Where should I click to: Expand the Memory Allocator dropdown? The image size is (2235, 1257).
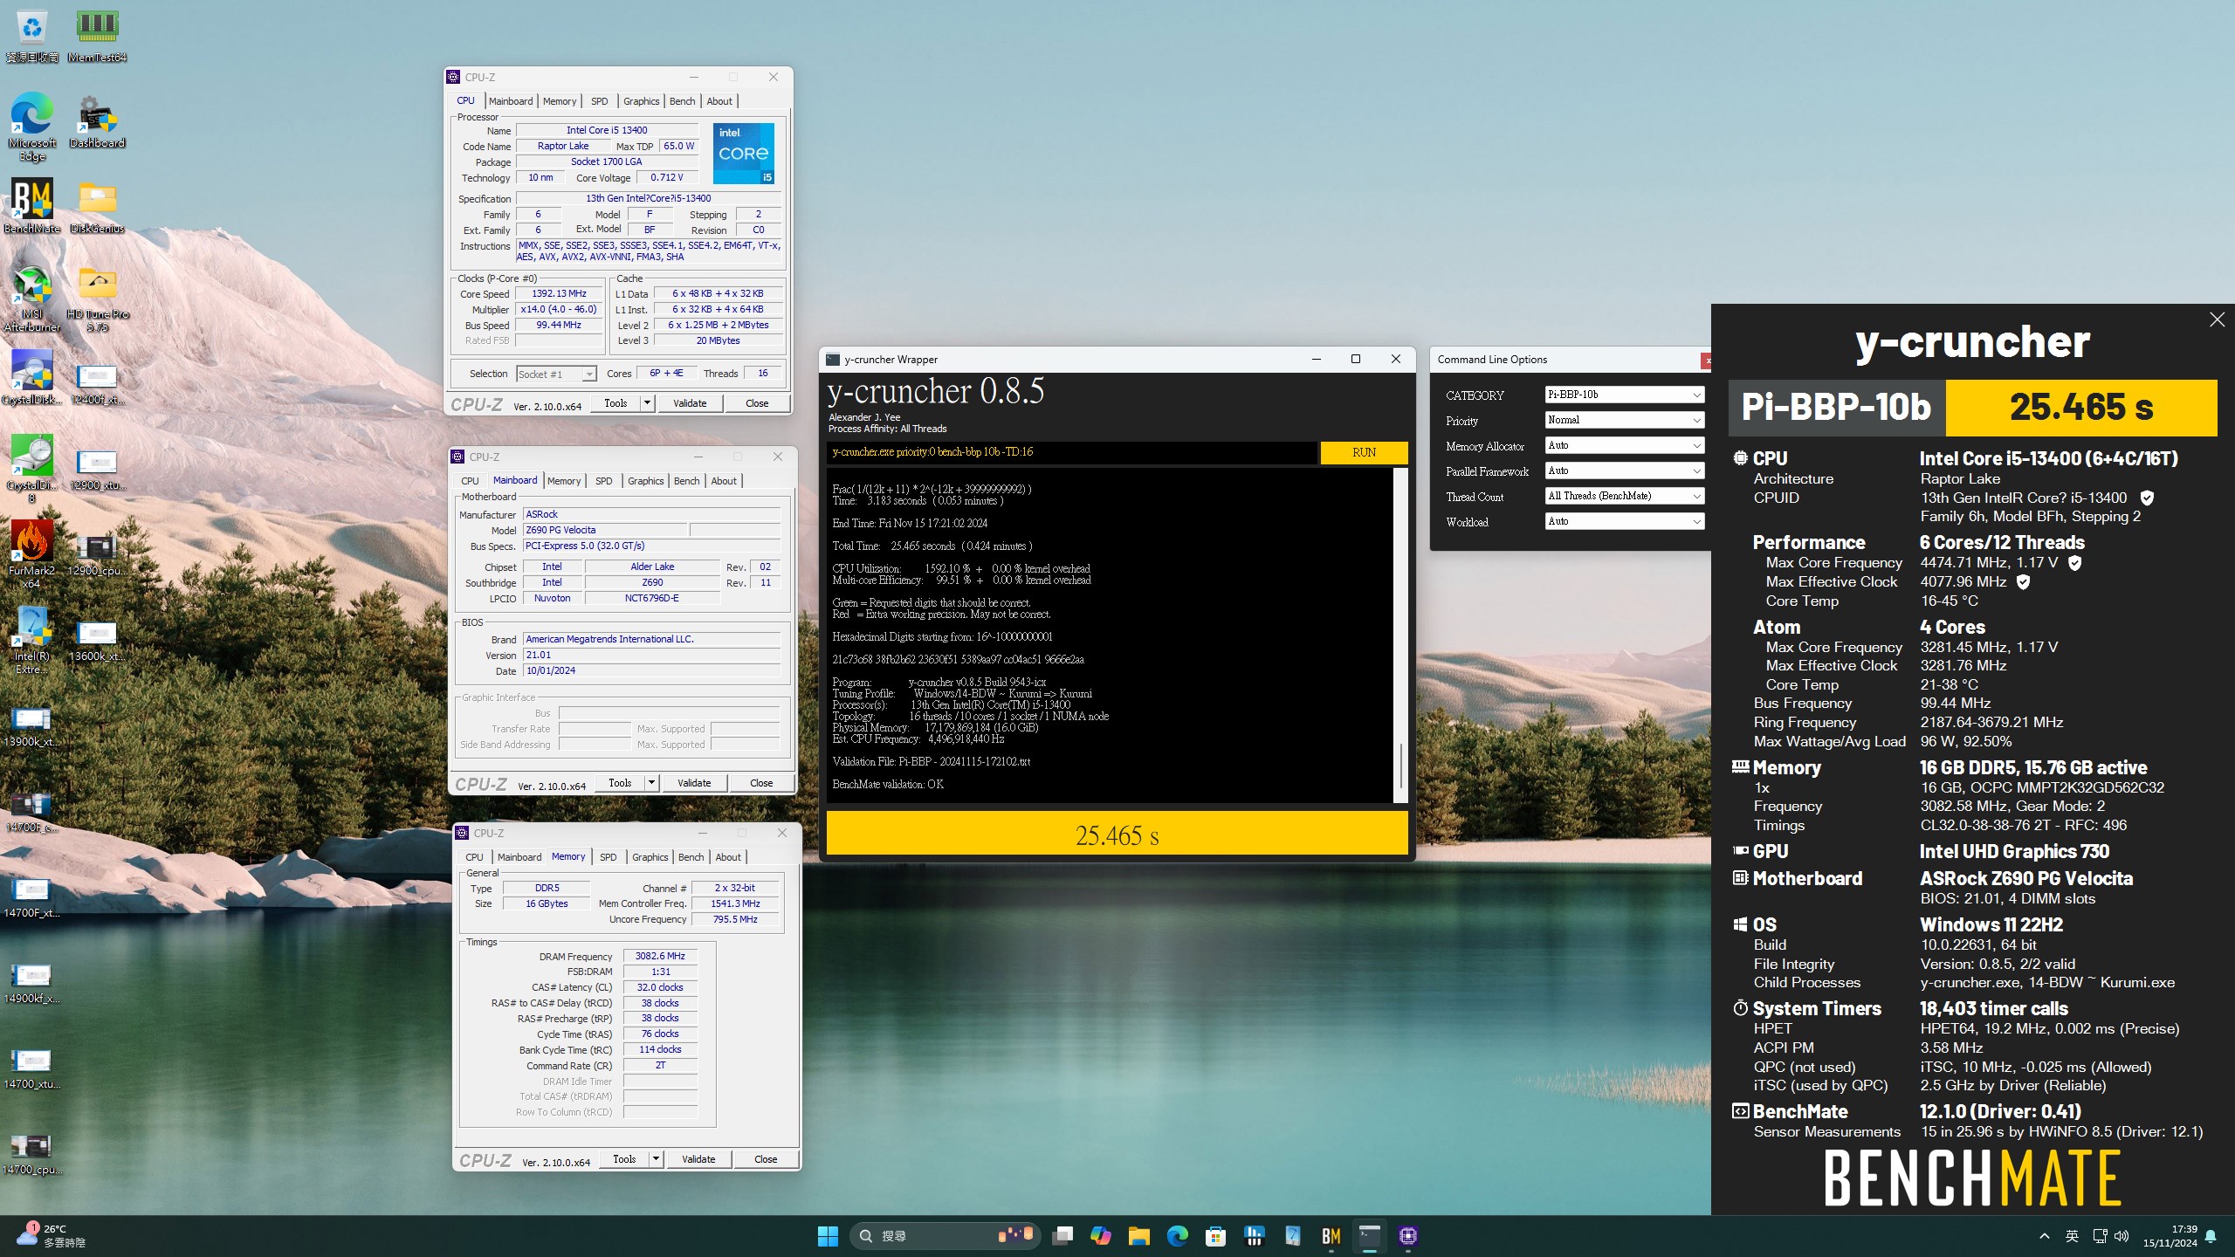point(1624,445)
